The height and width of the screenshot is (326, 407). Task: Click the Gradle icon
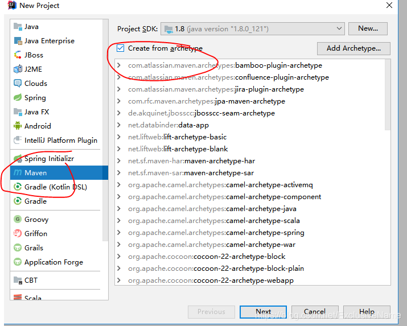(18, 201)
